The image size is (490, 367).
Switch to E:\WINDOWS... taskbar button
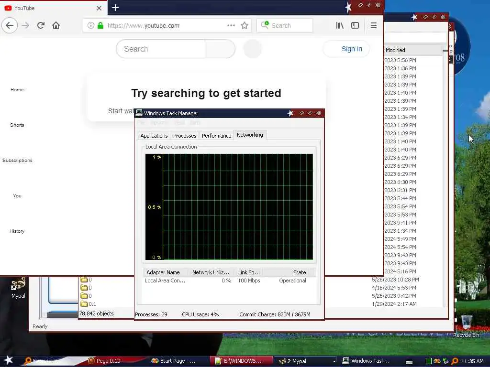tap(241, 361)
